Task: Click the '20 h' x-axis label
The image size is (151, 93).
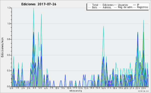Action: (x=126, y=88)
